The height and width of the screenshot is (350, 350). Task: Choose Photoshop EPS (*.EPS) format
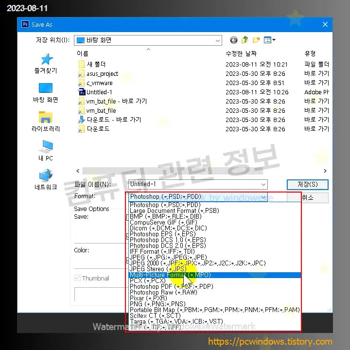215,234
